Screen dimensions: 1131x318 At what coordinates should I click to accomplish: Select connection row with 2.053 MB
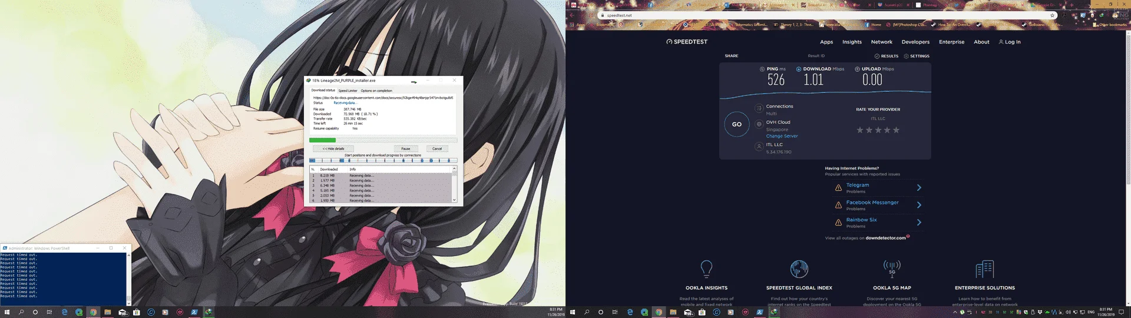click(381, 196)
